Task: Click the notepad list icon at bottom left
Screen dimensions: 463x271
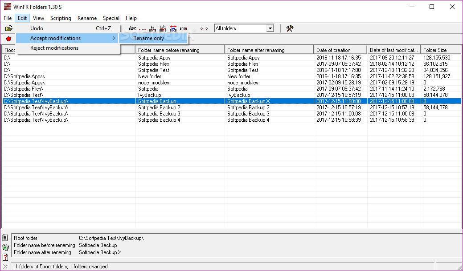Action: coord(5,237)
